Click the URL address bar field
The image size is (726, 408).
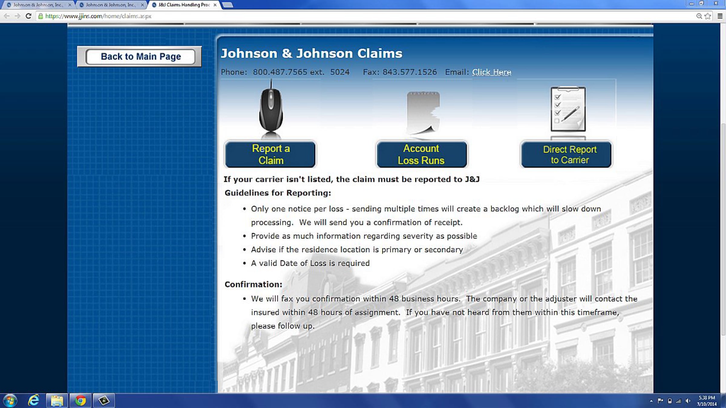pyautogui.click(x=363, y=16)
